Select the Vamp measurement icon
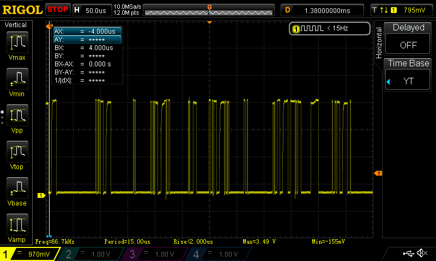Screen dimensions: 436x261 pos(17,225)
